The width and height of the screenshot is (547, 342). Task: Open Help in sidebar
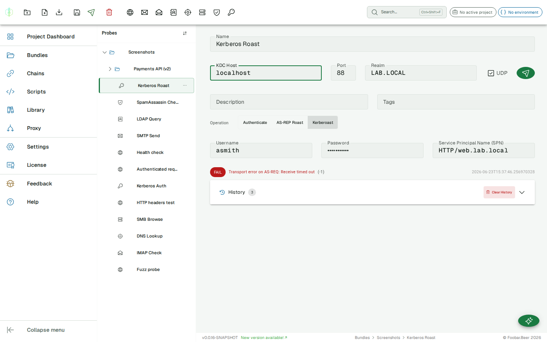coord(49,202)
